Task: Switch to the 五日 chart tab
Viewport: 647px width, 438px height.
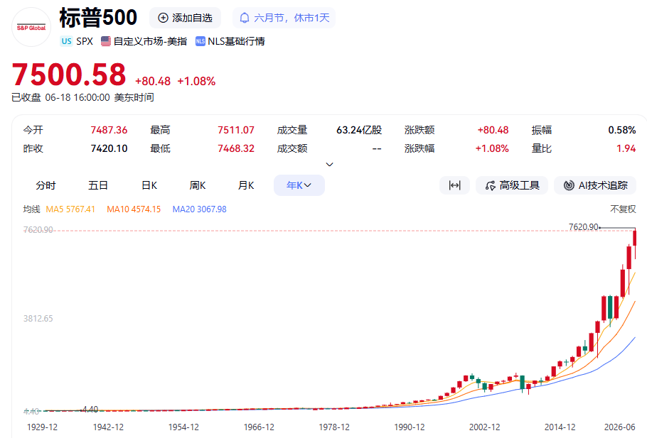Action: (98, 185)
